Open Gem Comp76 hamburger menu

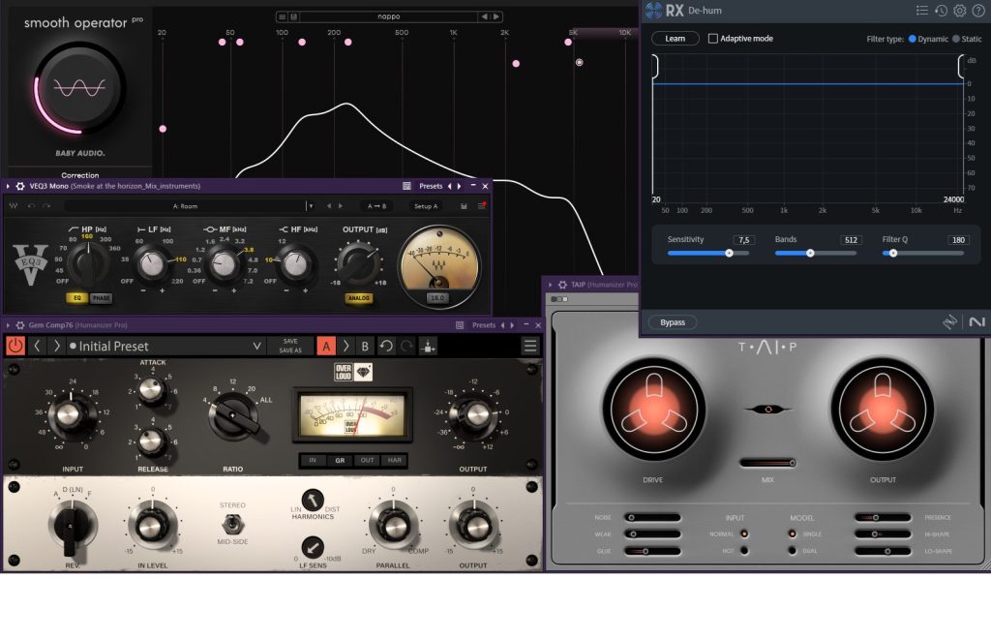coord(530,346)
